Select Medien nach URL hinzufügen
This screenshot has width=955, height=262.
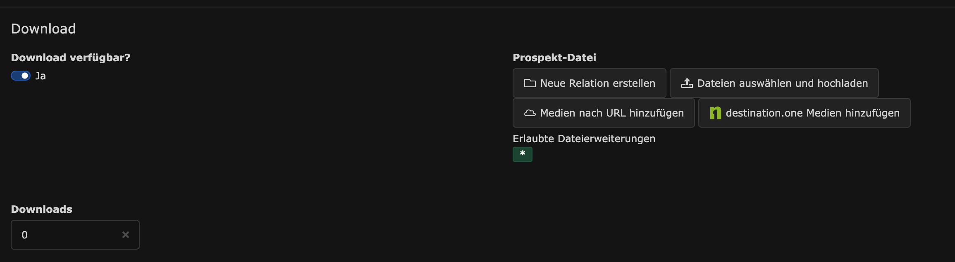(x=604, y=113)
